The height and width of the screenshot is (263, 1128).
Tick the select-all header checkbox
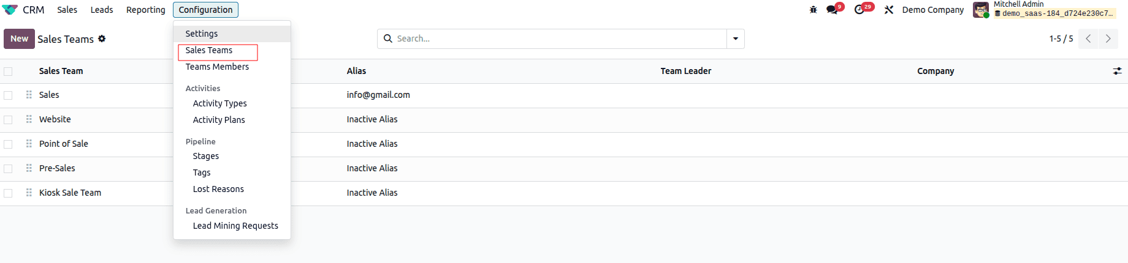8,72
